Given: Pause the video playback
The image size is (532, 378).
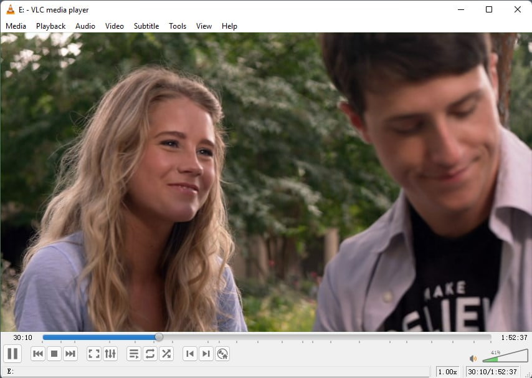Looking at the screenshot, I should click(x=12, y=354).
